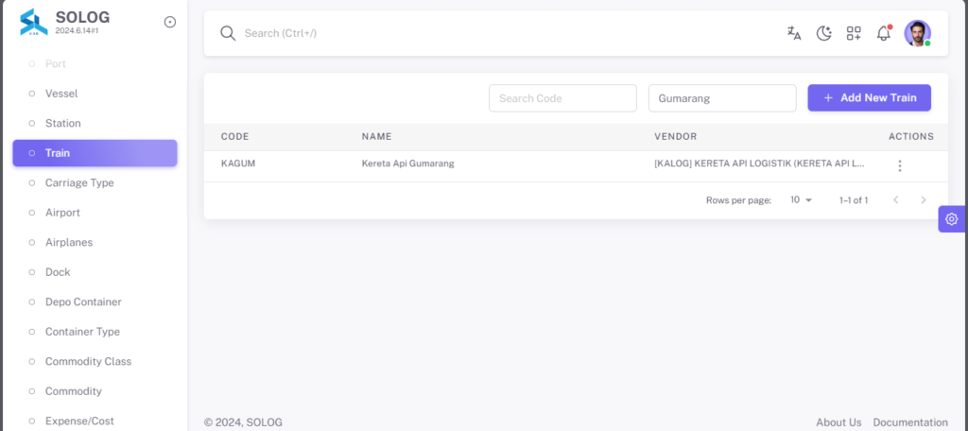Screen dimensions: 968x431
Task: Open the Airplanes menu item
Action: coord(95,242)
